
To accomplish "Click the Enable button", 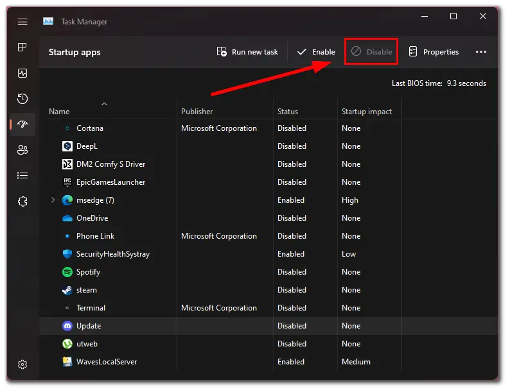I will [x=316, y=52].
